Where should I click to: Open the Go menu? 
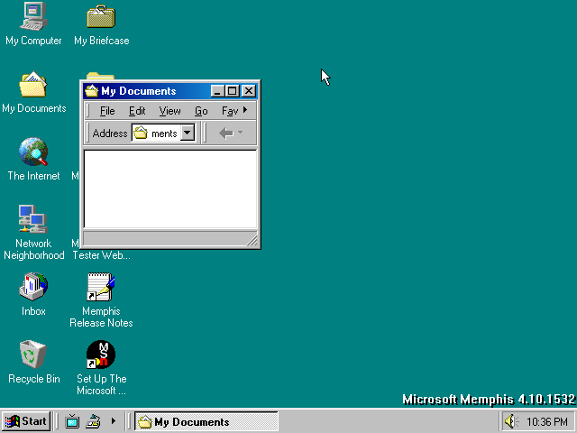201,111
